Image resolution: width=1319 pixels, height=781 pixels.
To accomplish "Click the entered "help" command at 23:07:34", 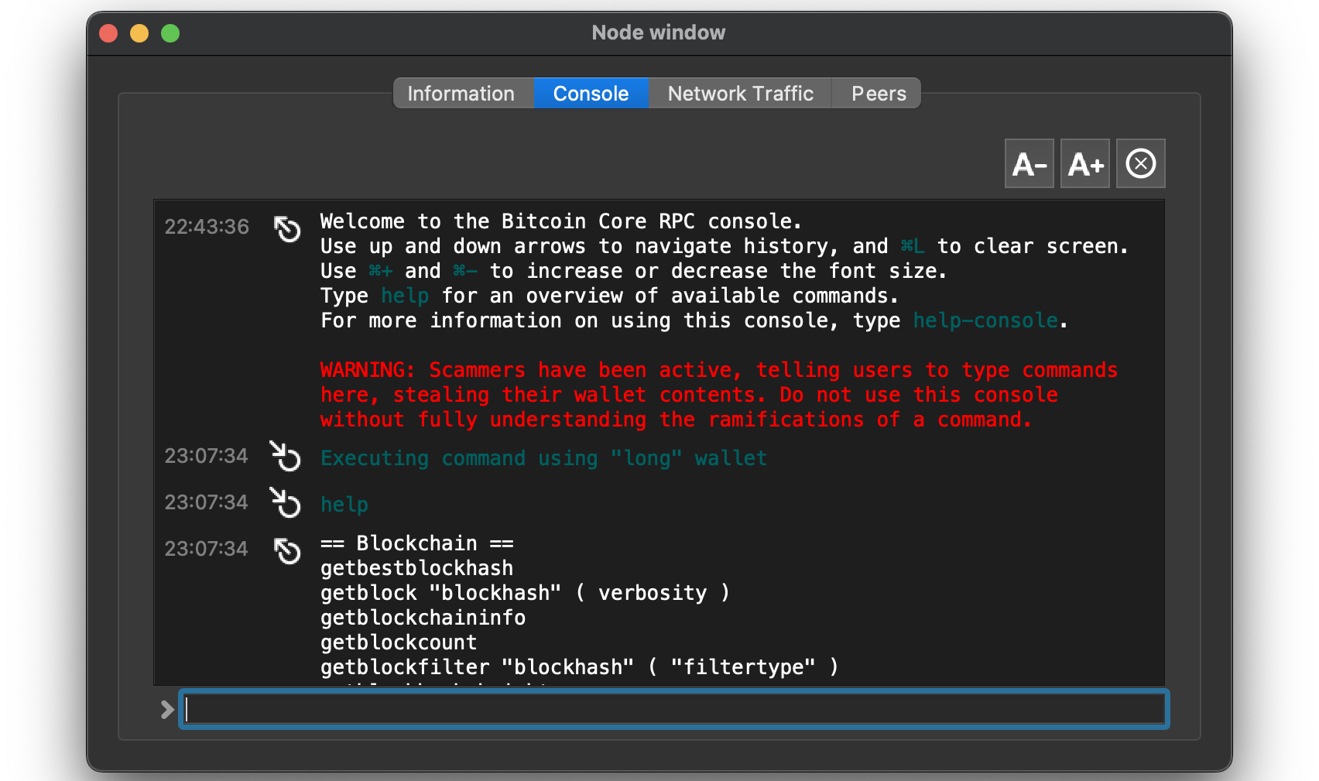I will 344,505.
